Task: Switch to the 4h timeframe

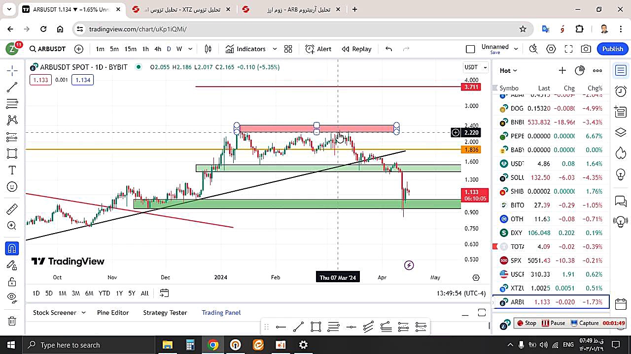Action: click(158, 49)
